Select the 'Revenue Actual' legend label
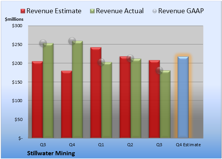The width and height of the screenshot is (222, 159). pos(120,11)
